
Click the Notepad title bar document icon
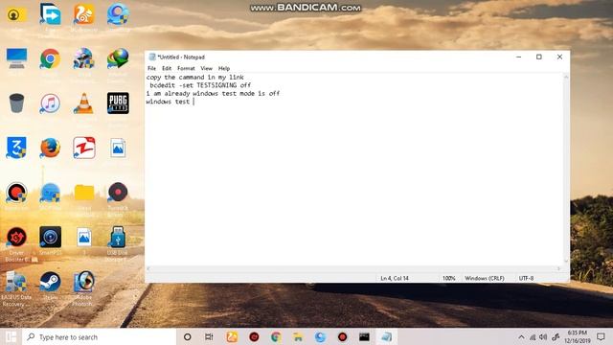[152, 57]
